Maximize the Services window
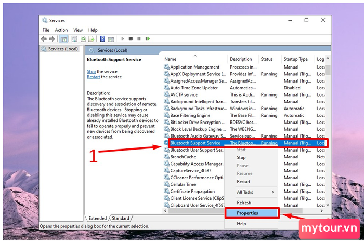Screen dimensions: 364x244 306,20
